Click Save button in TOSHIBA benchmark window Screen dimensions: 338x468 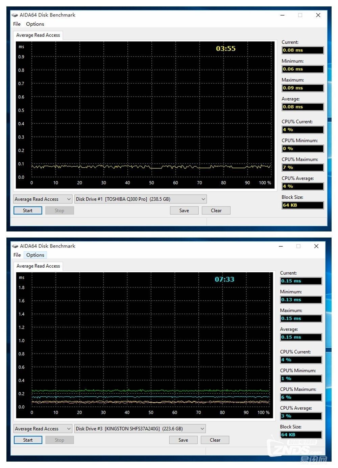pyautogui.click(x=184, y=211)
